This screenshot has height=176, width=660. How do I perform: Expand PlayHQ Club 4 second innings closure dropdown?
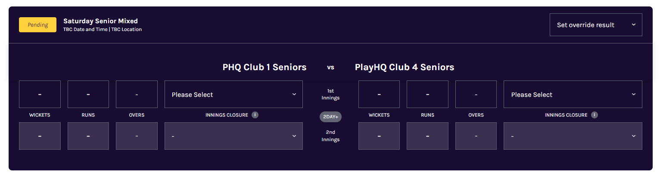point(573,136)
